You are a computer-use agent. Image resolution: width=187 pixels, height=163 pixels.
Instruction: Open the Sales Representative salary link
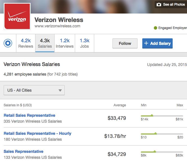pyautogui.click(x=24, y=151)
